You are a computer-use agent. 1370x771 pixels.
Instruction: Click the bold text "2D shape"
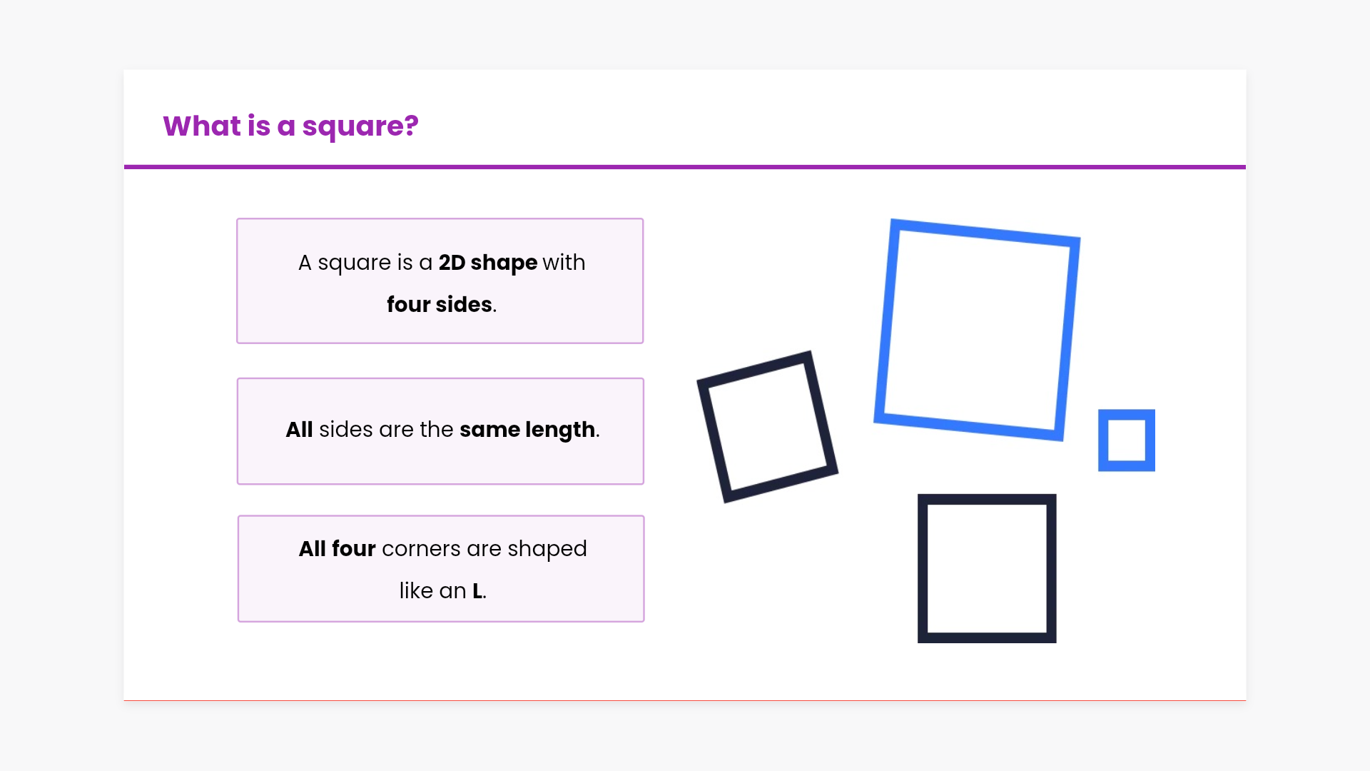[487, 263]
